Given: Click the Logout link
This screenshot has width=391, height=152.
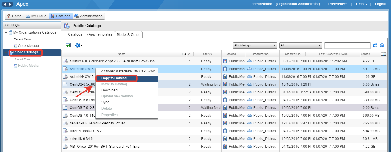Looking at the screenshot, I should pos(380,4).
